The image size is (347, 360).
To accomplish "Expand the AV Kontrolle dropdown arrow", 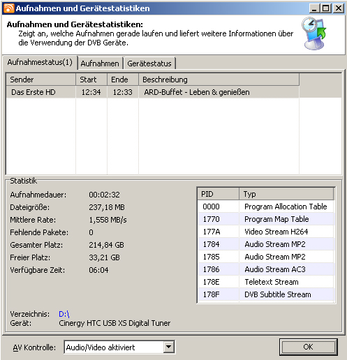I will (x=169, y=347).
